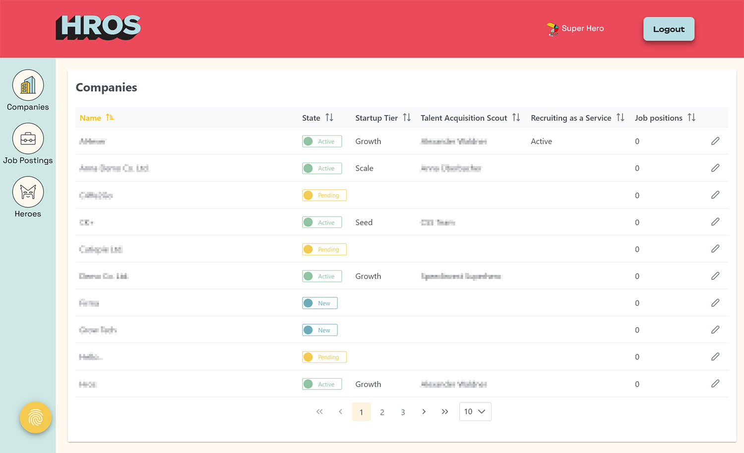744x453 pixels.
Task: Go to page 3
Action: point(403,412)
